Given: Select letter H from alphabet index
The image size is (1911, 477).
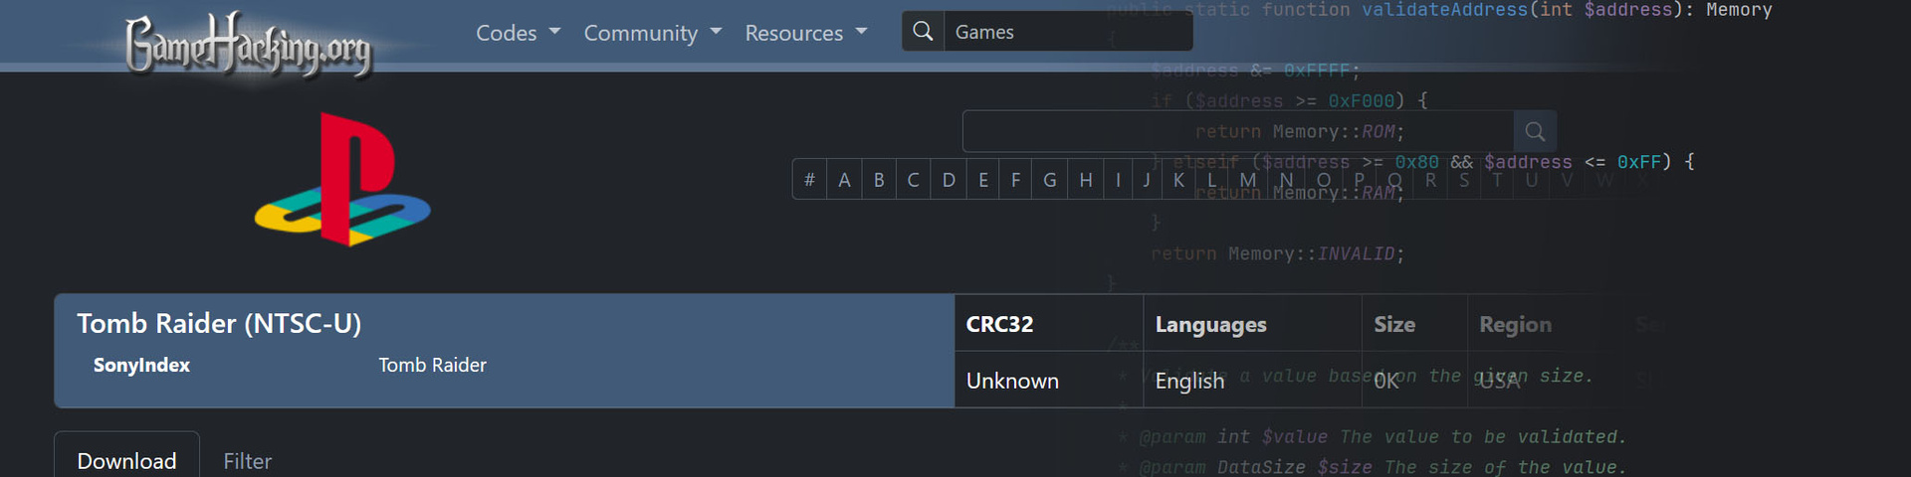Looking at the screenshot, I should (x=1085, y=180).
